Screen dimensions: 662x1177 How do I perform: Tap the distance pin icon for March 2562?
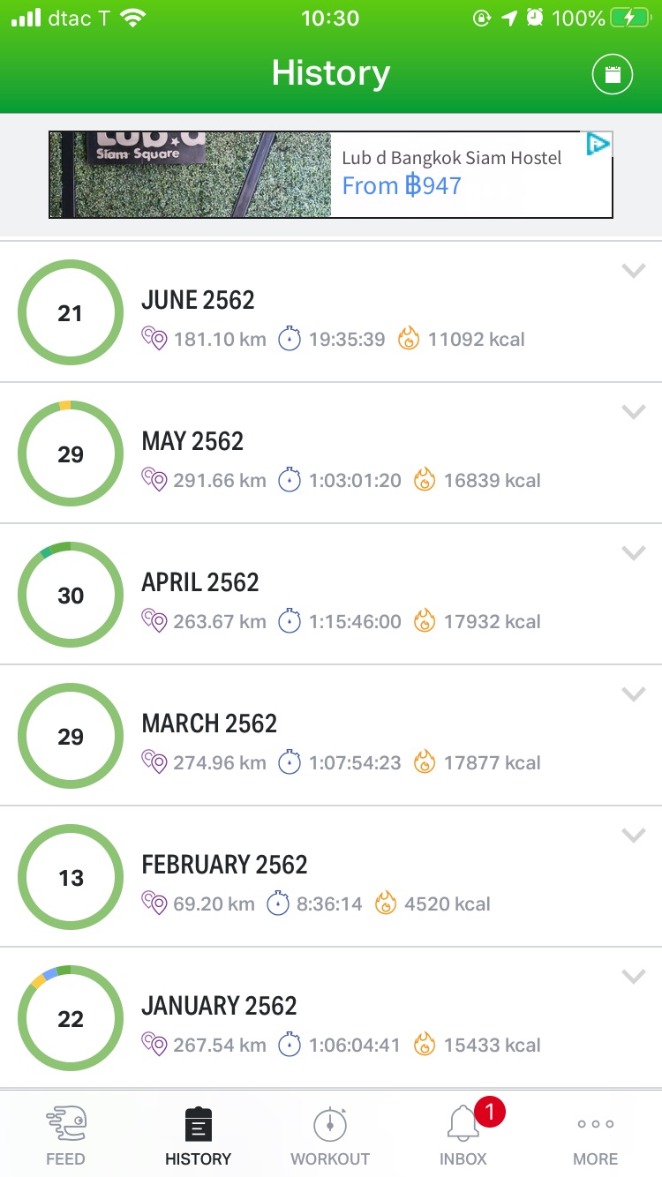(x=154, y=762)
